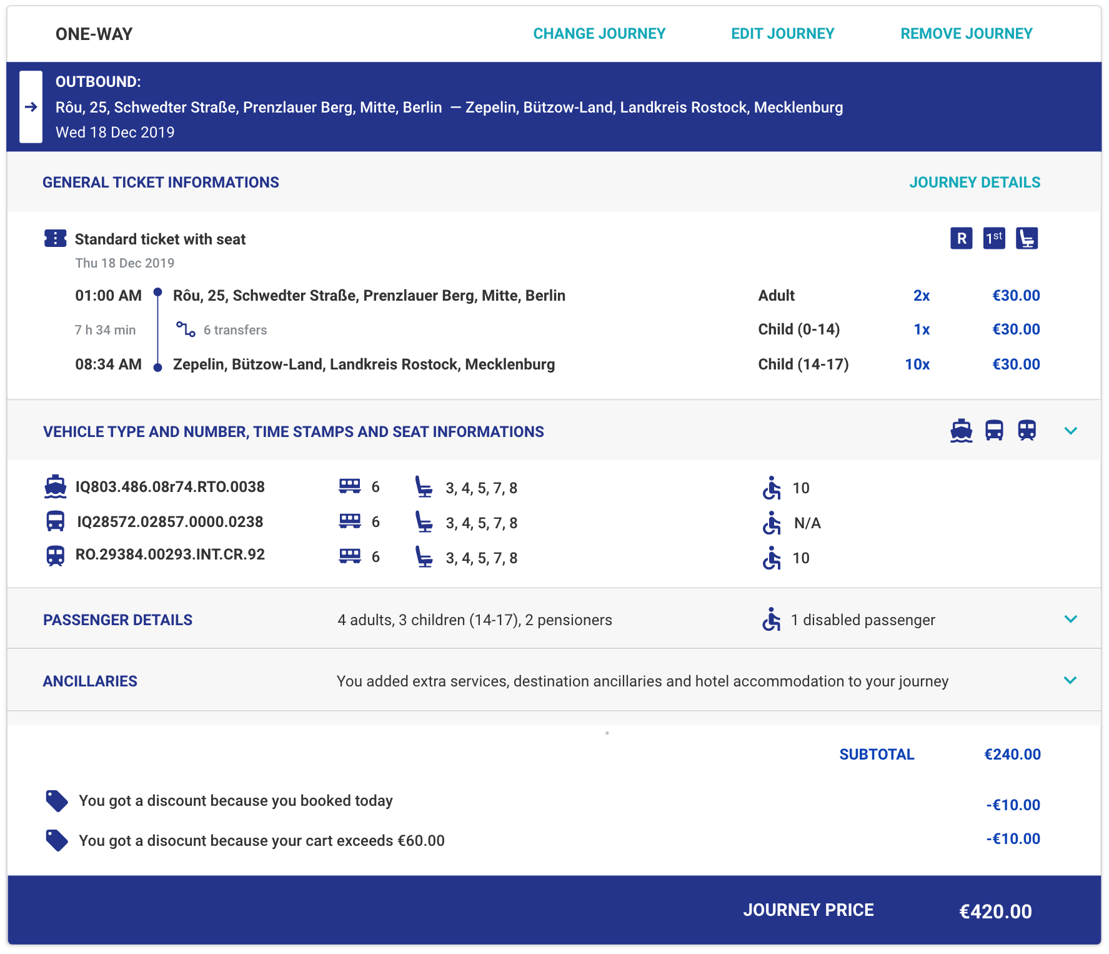
Task: Click the ONE-WAY title
Action: click(x=94, y=34)
